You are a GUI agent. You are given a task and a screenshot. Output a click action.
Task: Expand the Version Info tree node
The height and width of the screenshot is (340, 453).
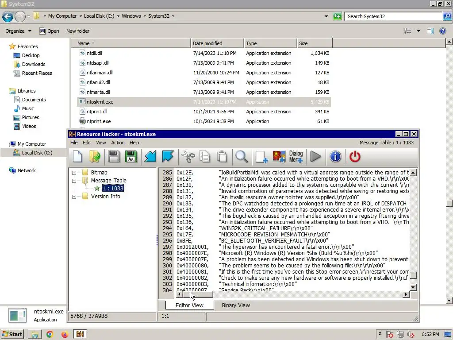click(74, 197)
